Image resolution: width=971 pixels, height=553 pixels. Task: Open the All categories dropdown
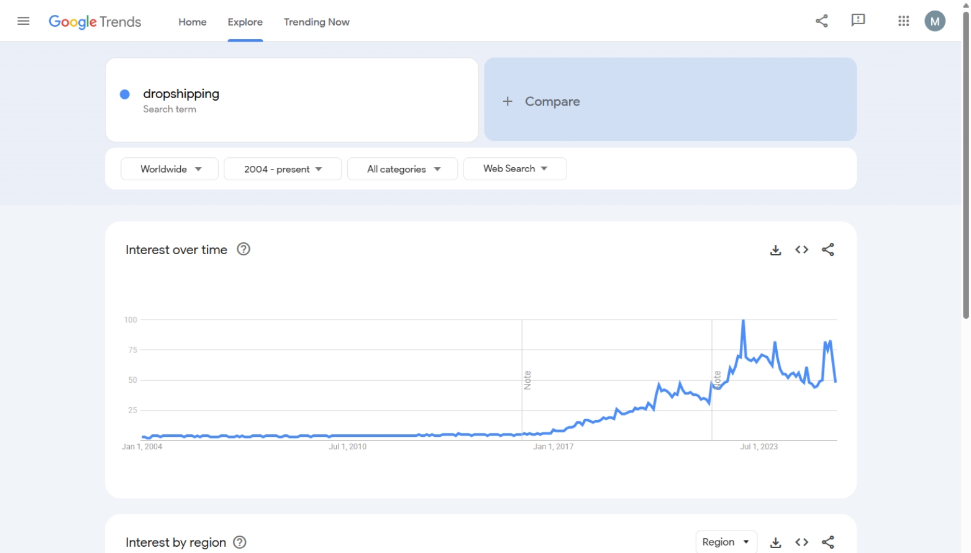(402, 168)
